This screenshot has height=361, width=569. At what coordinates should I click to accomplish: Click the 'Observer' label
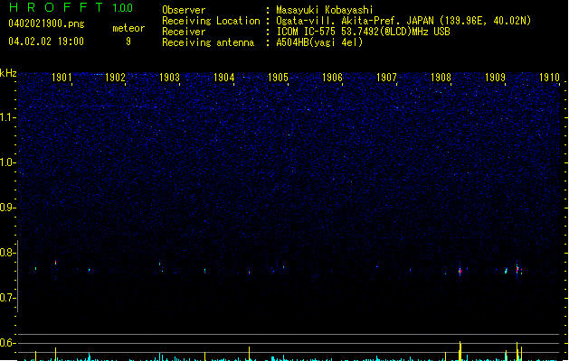click(184, 10)
